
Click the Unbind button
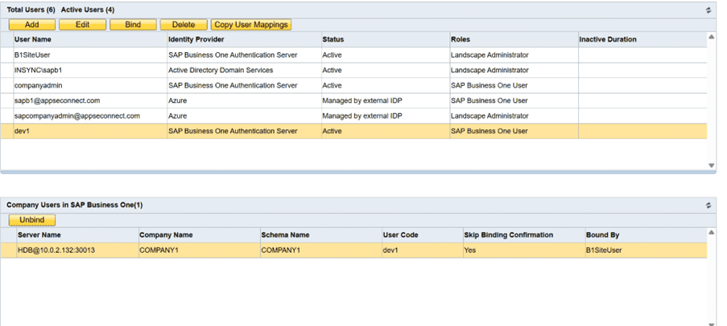[x=32, y=219]
